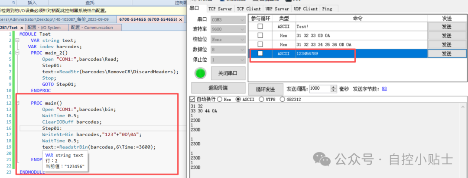The width and height of the screenshot is (468, 178).
Task: Click the green serial port status indicator
Action: (x=200, y=73)
